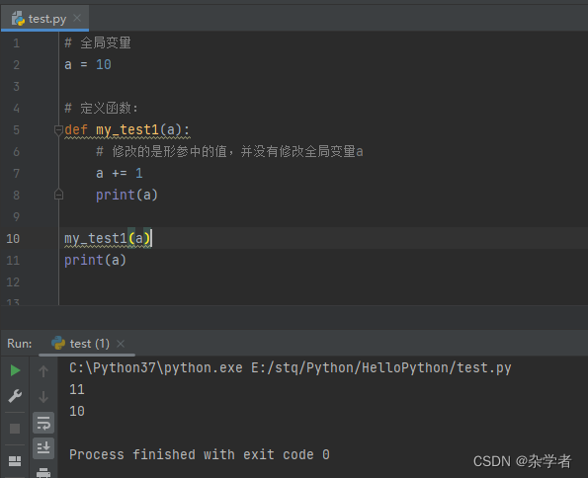Image resolution: width=588 pixels, height=478 pixels.
Task: Click the '# 全局变量' comment
Action: pos(98,42)
